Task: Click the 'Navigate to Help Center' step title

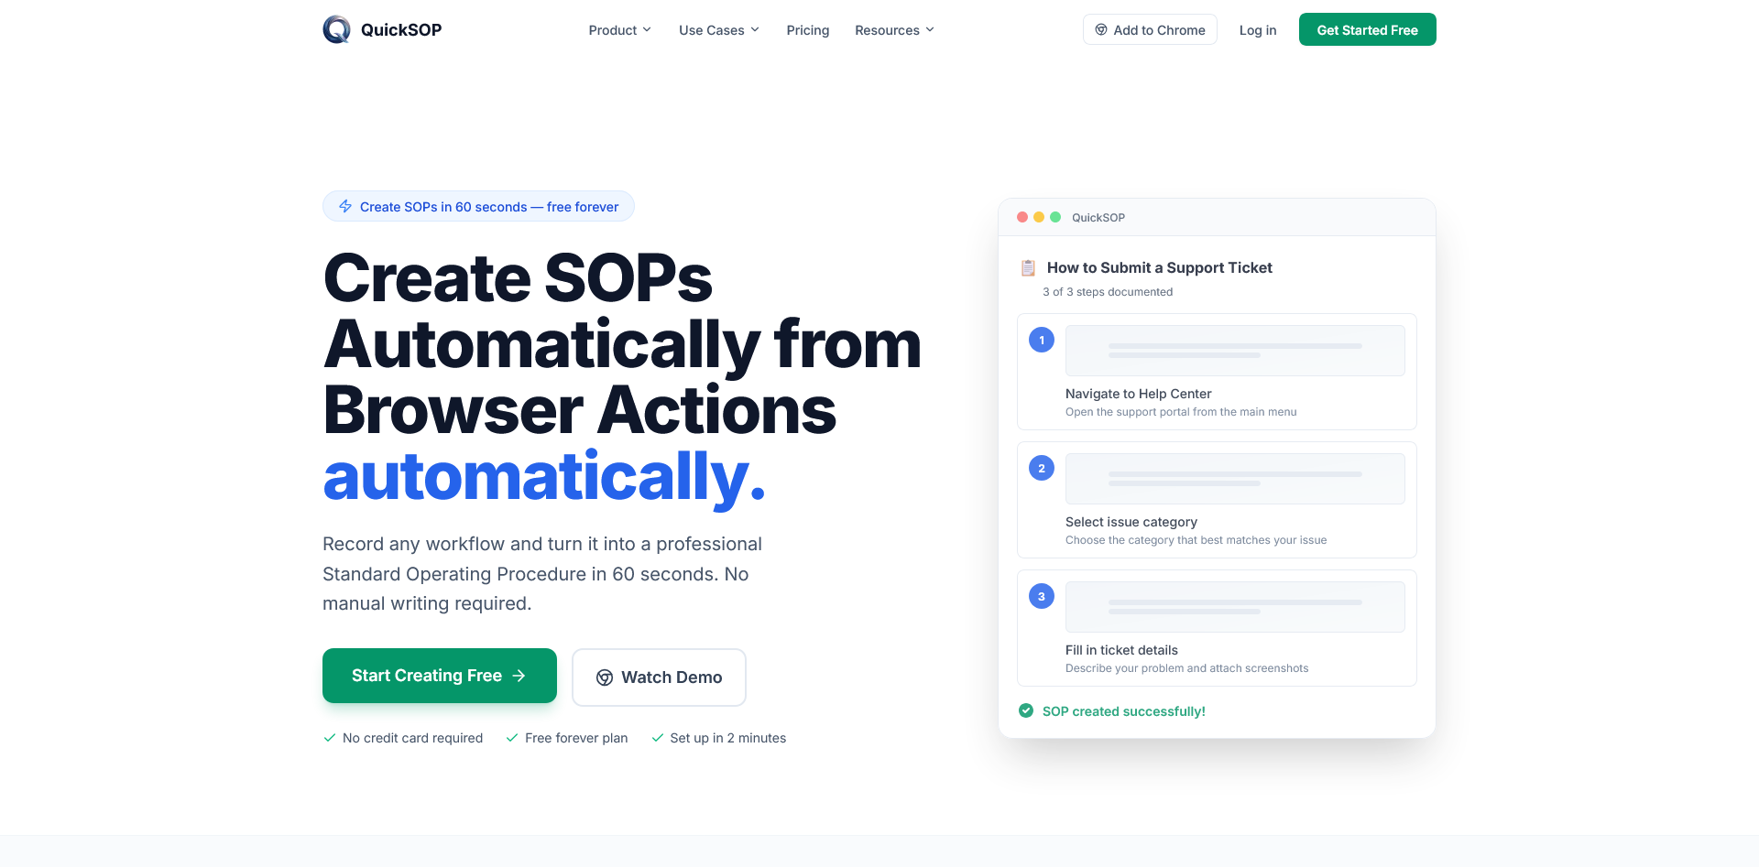Action: (x=1139, y=394)
